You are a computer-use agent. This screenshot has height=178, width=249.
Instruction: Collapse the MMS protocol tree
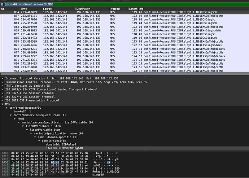coord(3,104)
